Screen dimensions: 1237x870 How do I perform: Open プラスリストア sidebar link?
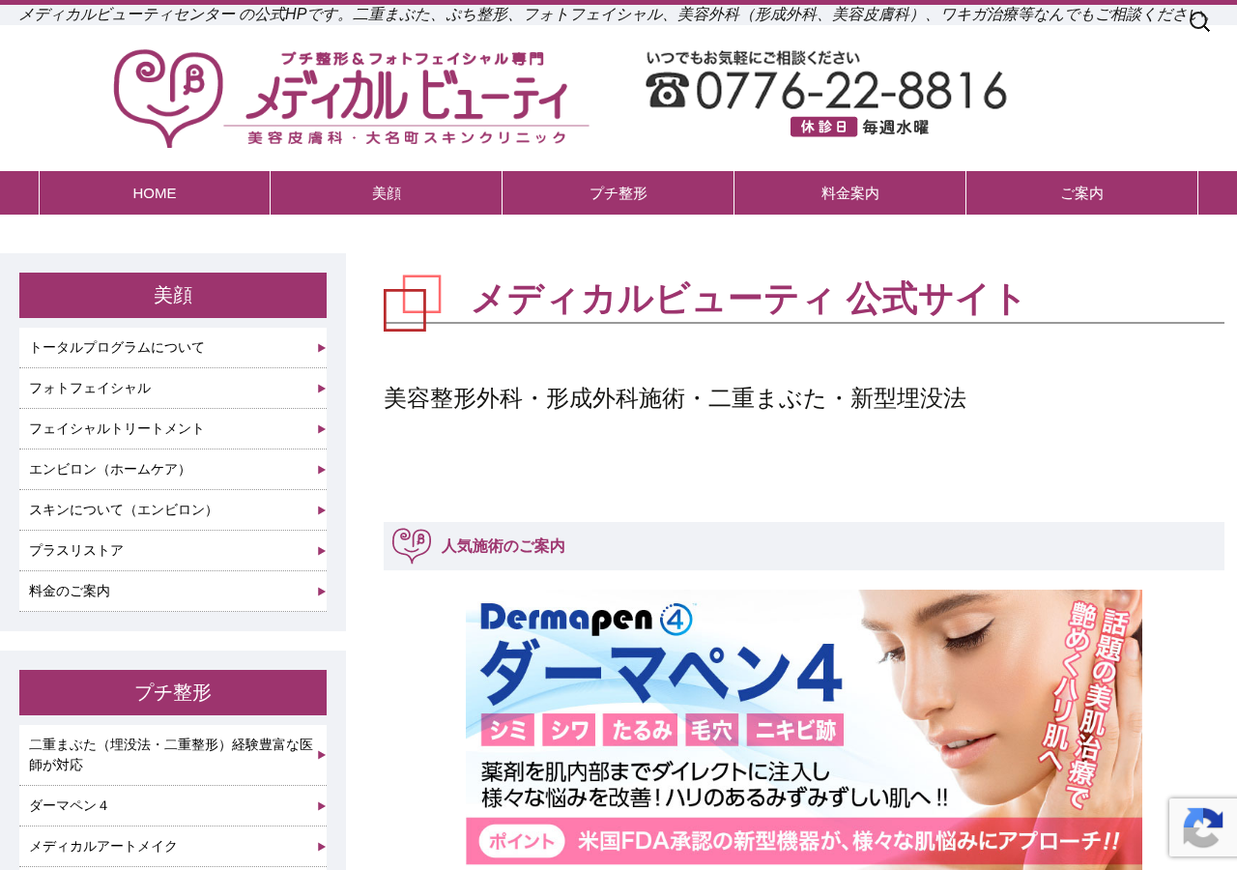(173, 551)
